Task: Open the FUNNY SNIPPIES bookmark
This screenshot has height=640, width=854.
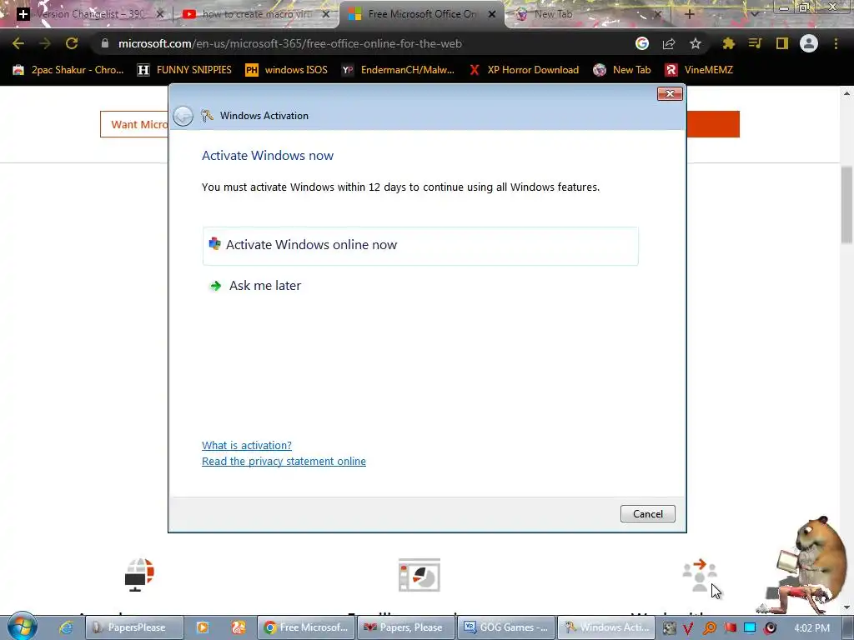Action: (184, 70)
